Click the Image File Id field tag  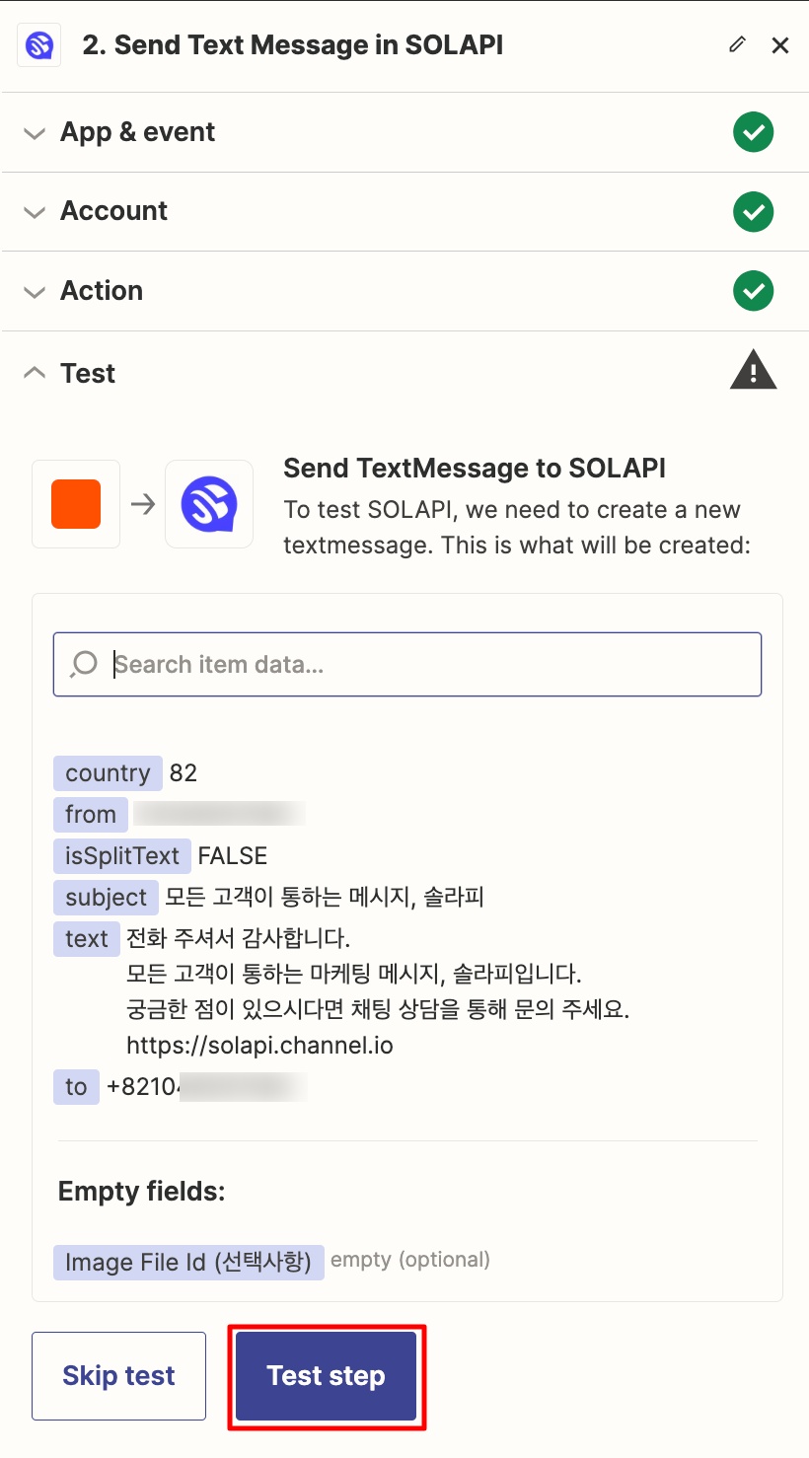(188, 1261)
